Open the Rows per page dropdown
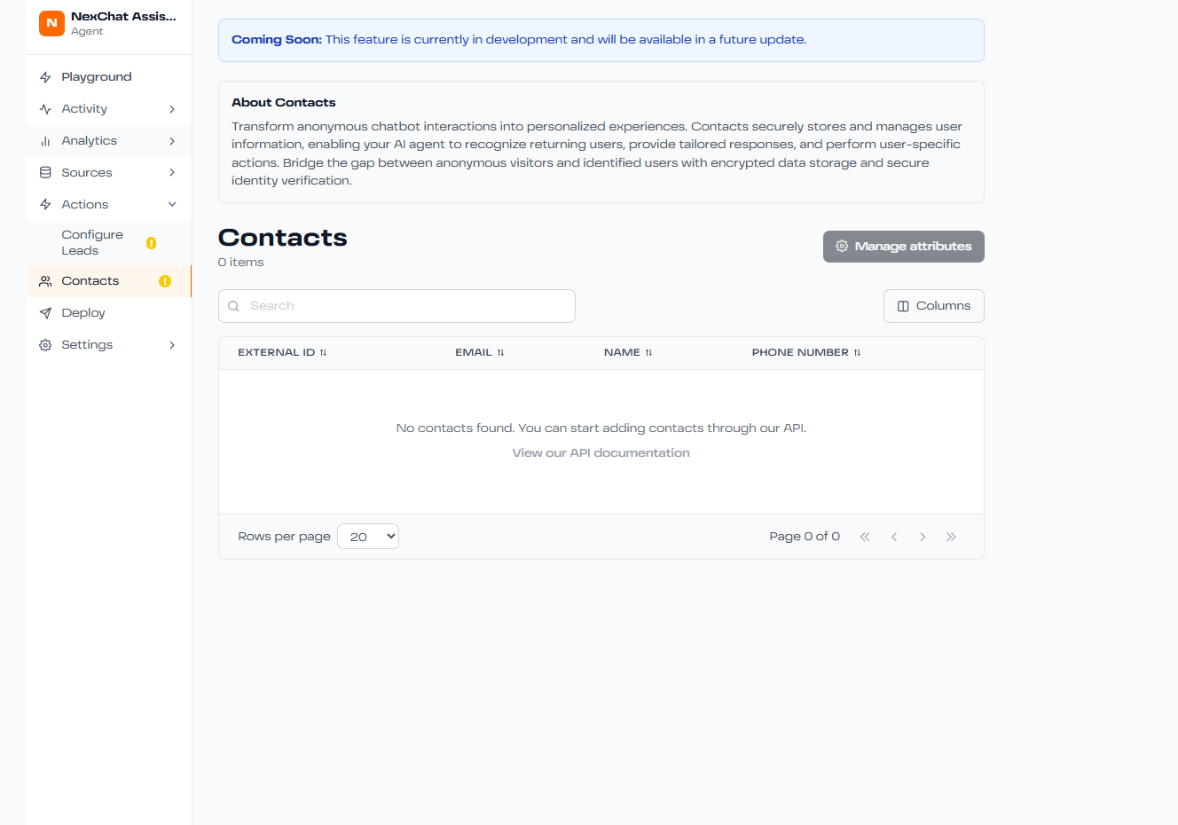Viewport: 1178px width, 825px height. pos(368,537)
